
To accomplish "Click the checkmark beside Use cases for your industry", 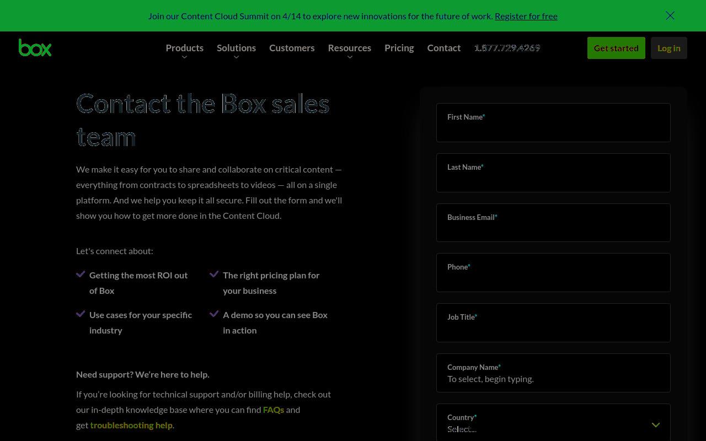I will (x=81, y=314).
